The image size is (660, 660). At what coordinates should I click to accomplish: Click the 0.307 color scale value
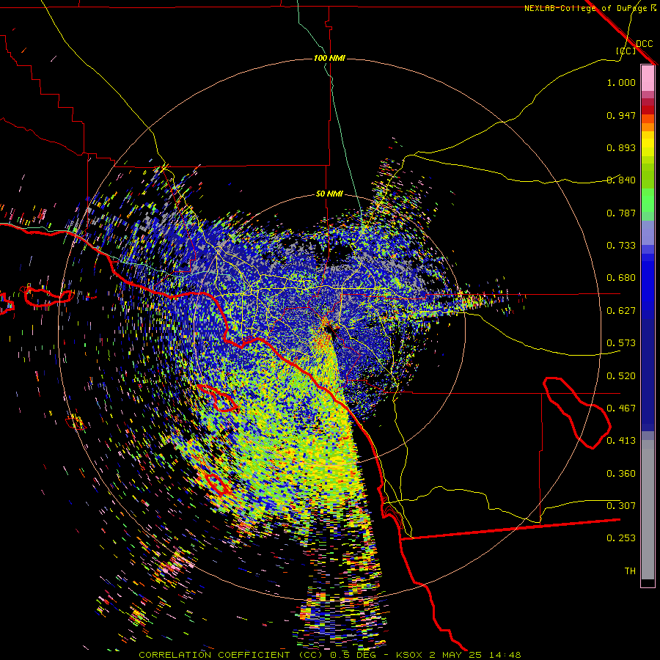(x=621, y=506)
